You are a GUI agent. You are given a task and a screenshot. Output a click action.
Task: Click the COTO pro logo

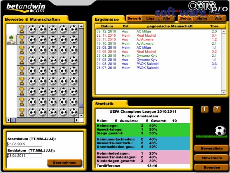coord(207,7)
